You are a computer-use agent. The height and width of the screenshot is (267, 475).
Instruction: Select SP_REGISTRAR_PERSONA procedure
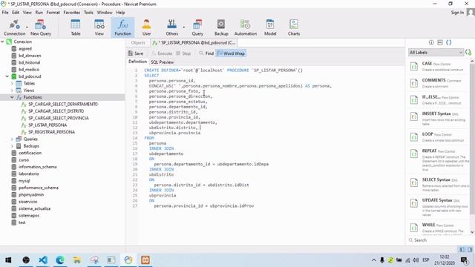[x=51, y=132]
